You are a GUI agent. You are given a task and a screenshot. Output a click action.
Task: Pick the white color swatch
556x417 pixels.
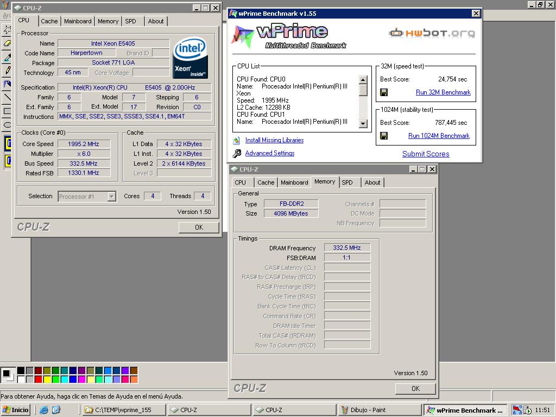(21, 380)
